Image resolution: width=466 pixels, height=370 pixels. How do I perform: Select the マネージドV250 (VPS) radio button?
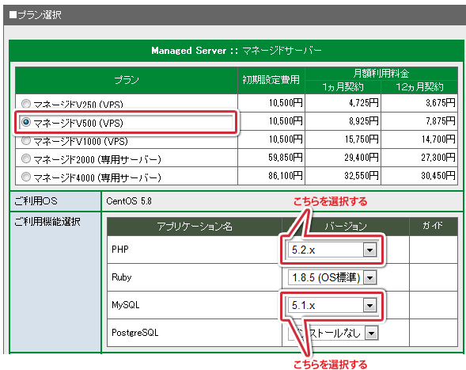point(26,104)
